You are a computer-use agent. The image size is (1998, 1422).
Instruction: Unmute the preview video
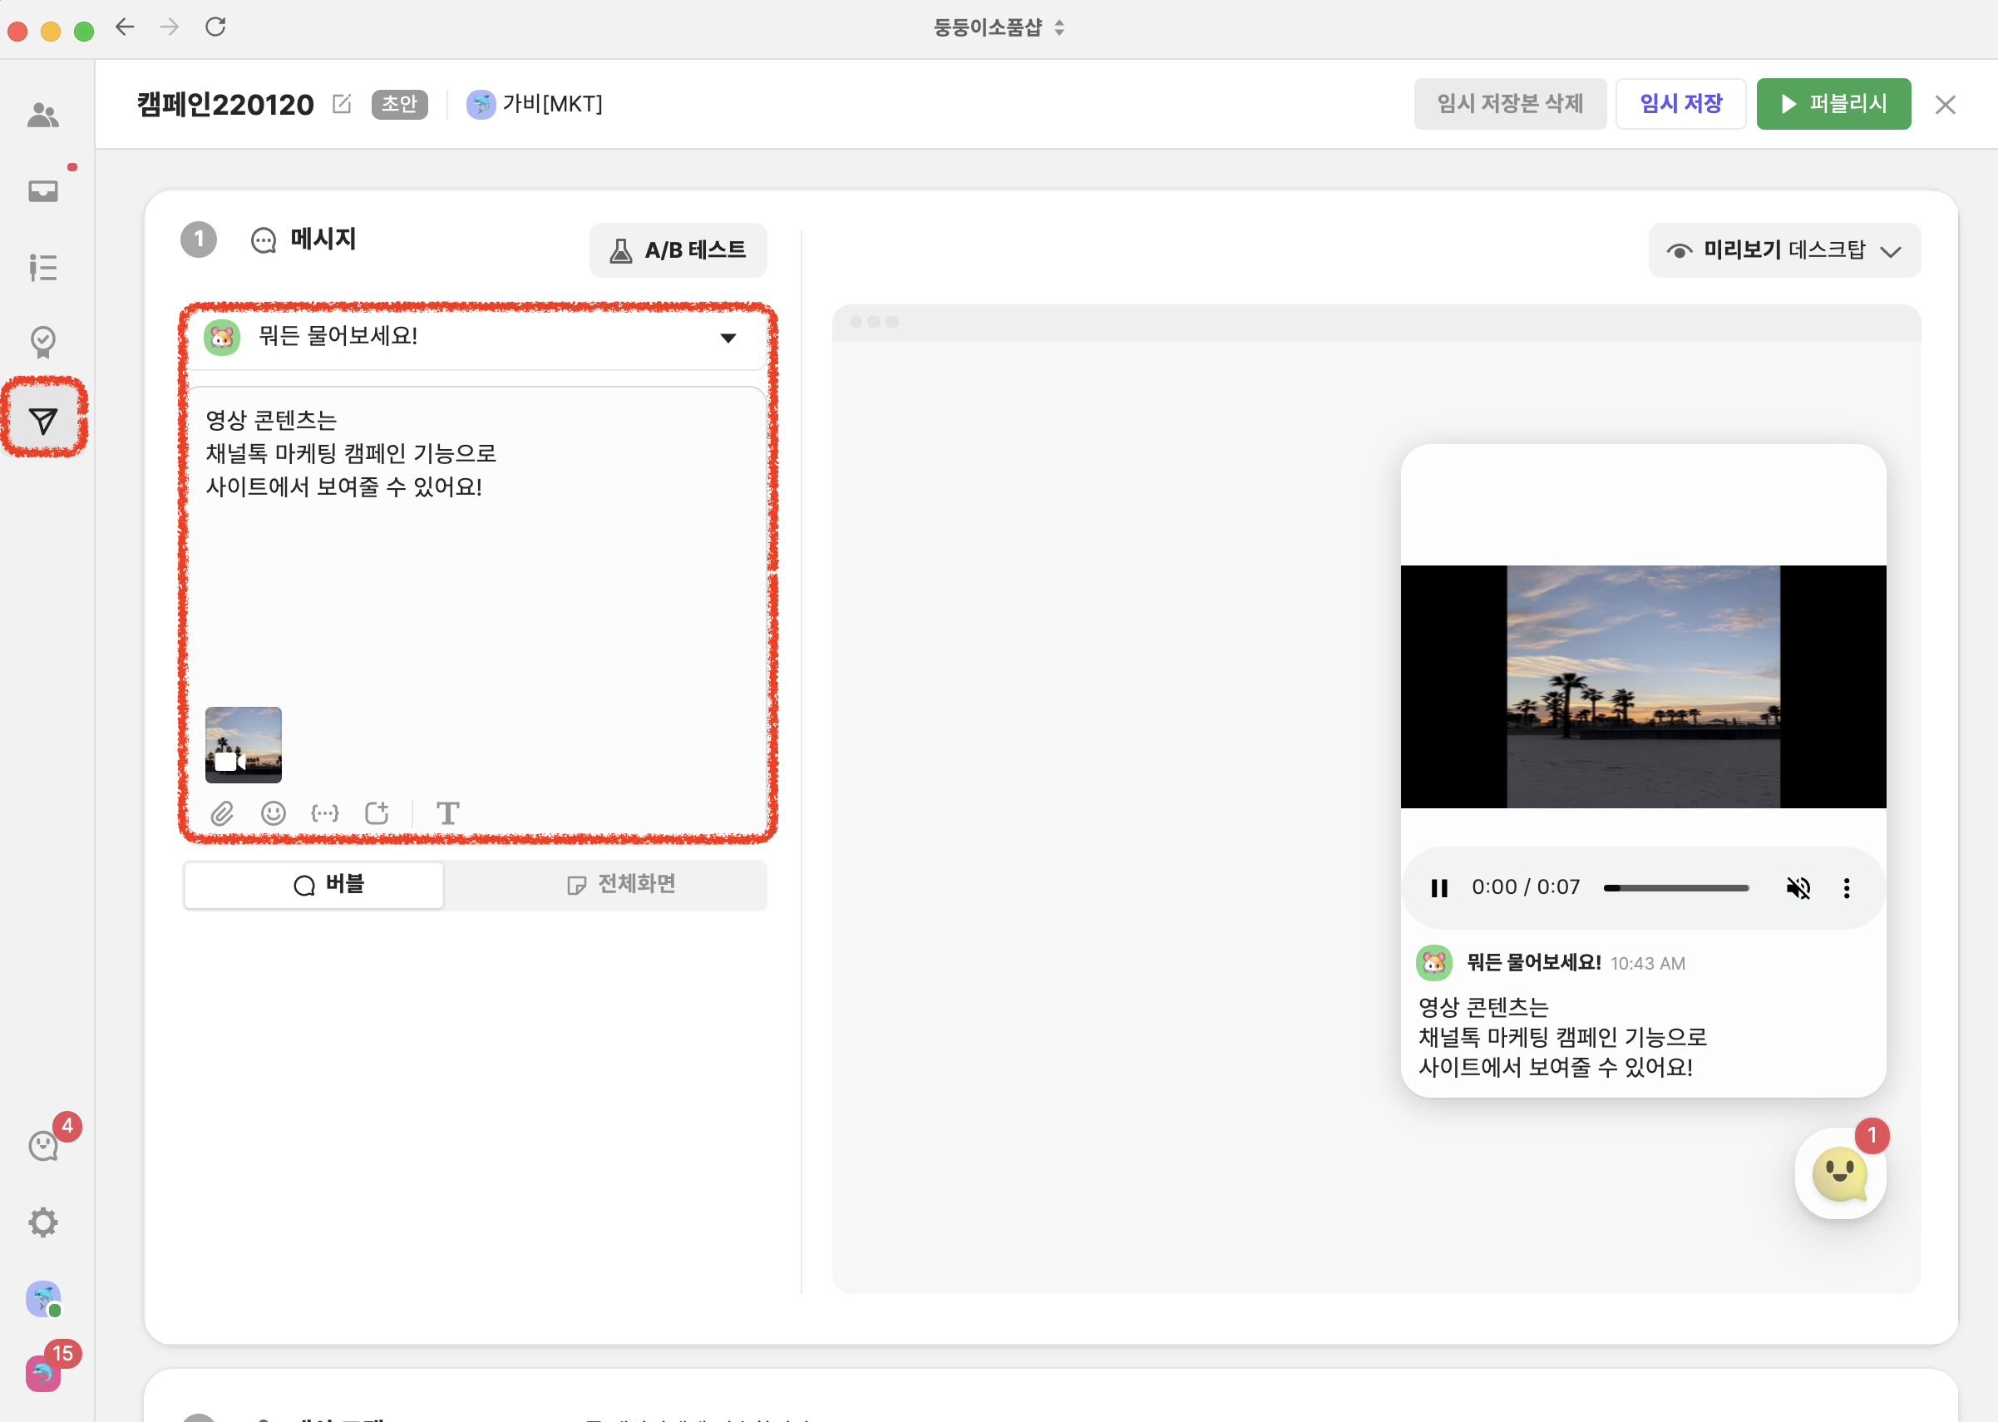[x=1798, y=888]
